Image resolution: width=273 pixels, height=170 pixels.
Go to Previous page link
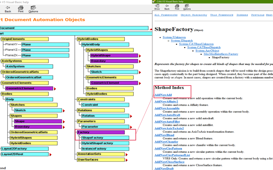click(x=258, y=15)
